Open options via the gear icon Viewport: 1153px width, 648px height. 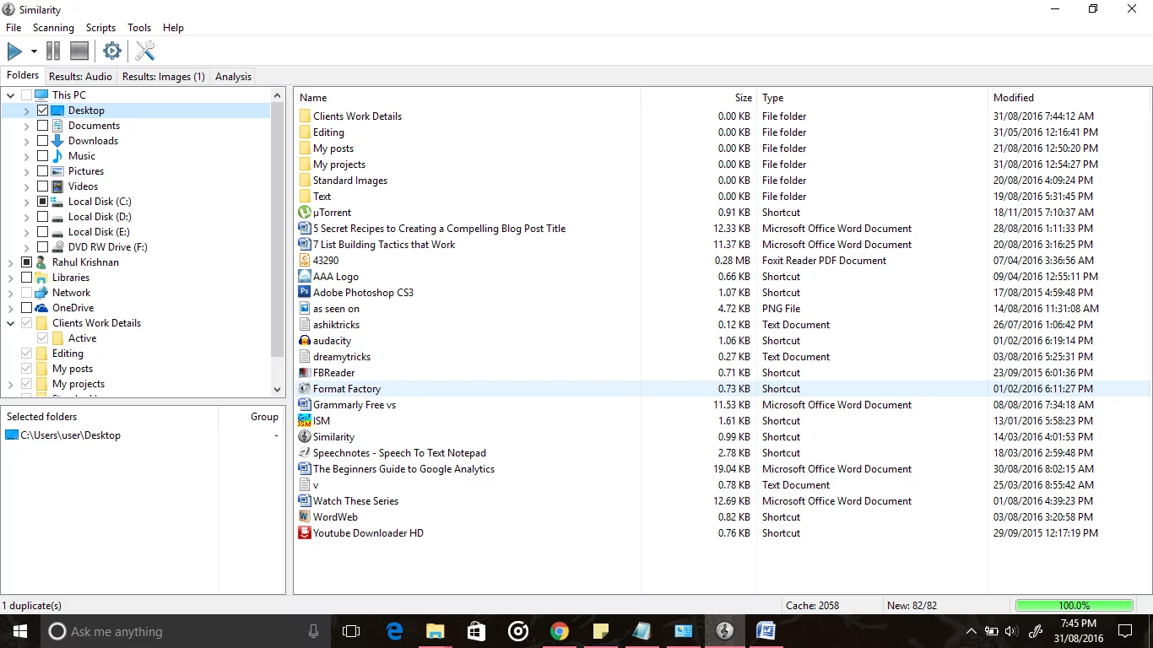112,51
